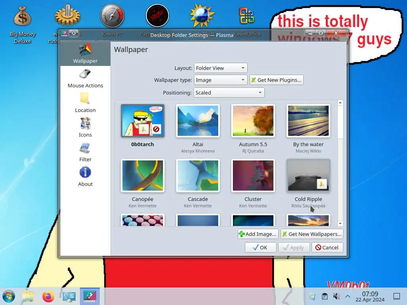Viewport: 407px width, 305px height.
Task: Open the sun globe launcher desktop icon
Action: 202,15
